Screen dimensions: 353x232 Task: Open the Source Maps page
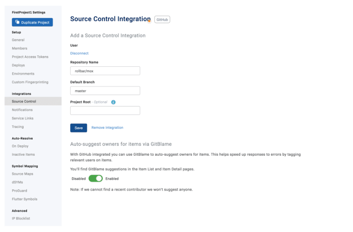(x=22, y=174)
